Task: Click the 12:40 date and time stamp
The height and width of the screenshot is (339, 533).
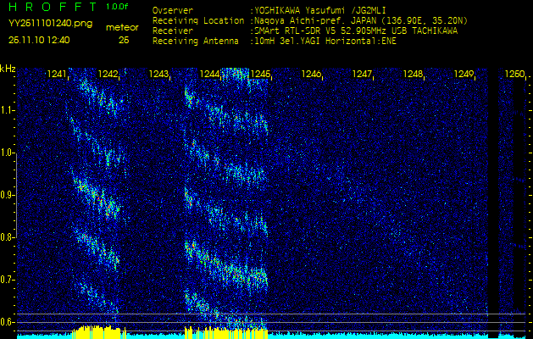Action: point(39,40)
